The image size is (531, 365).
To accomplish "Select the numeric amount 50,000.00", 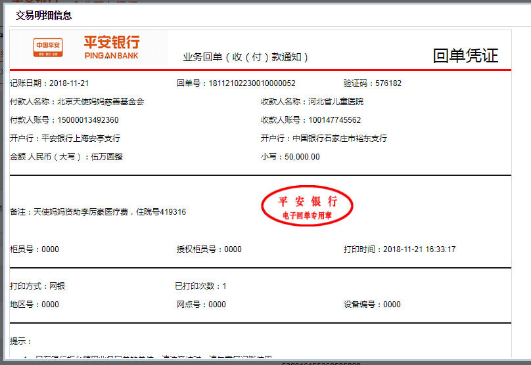I will [x=302, y=157].
